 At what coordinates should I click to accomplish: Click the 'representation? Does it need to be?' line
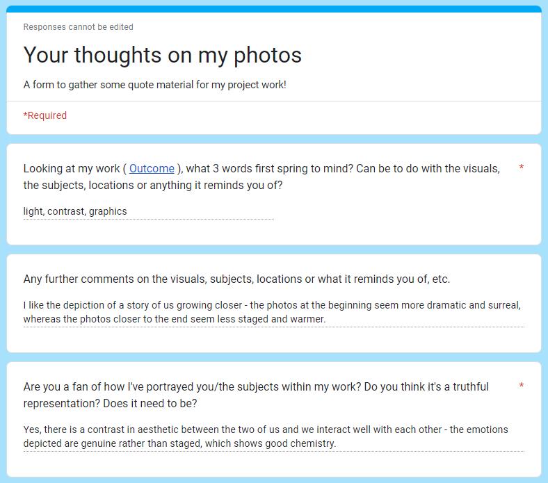(x=110, y=403)
